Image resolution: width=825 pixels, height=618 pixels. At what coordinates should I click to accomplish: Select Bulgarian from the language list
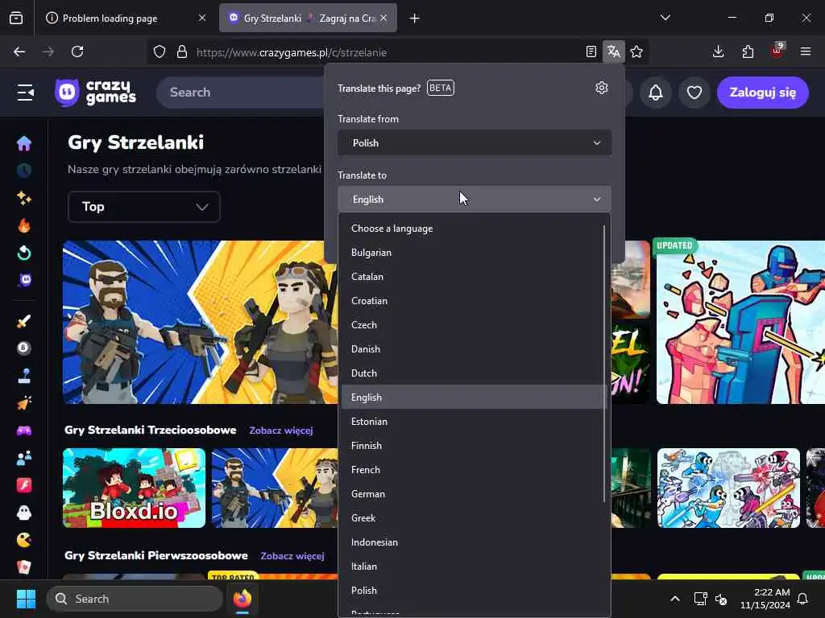tap(472, 252)
